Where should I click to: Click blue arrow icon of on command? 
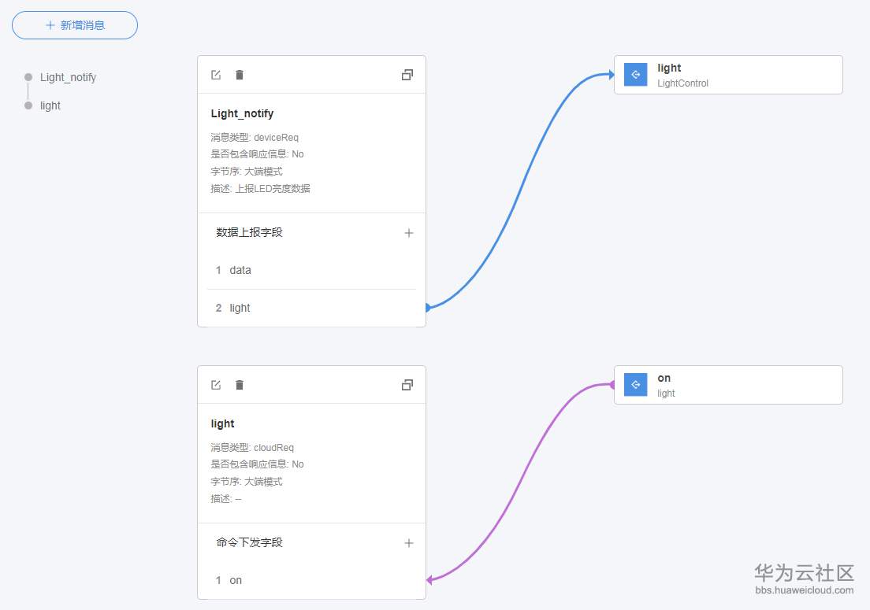(x=635, y=385)
